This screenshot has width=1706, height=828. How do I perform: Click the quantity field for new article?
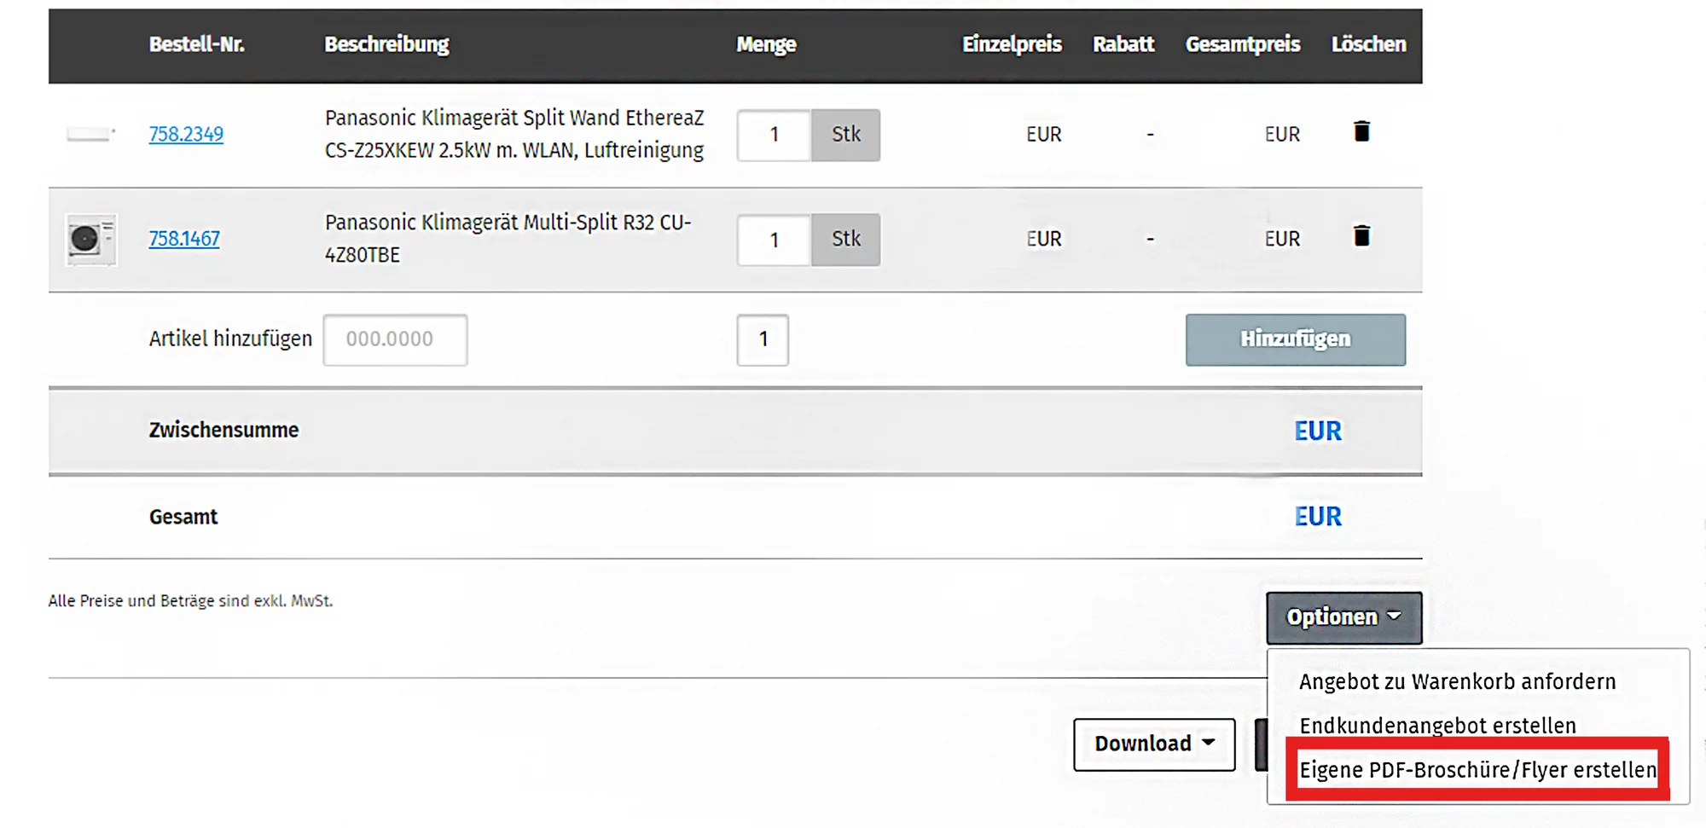[763, 339]
